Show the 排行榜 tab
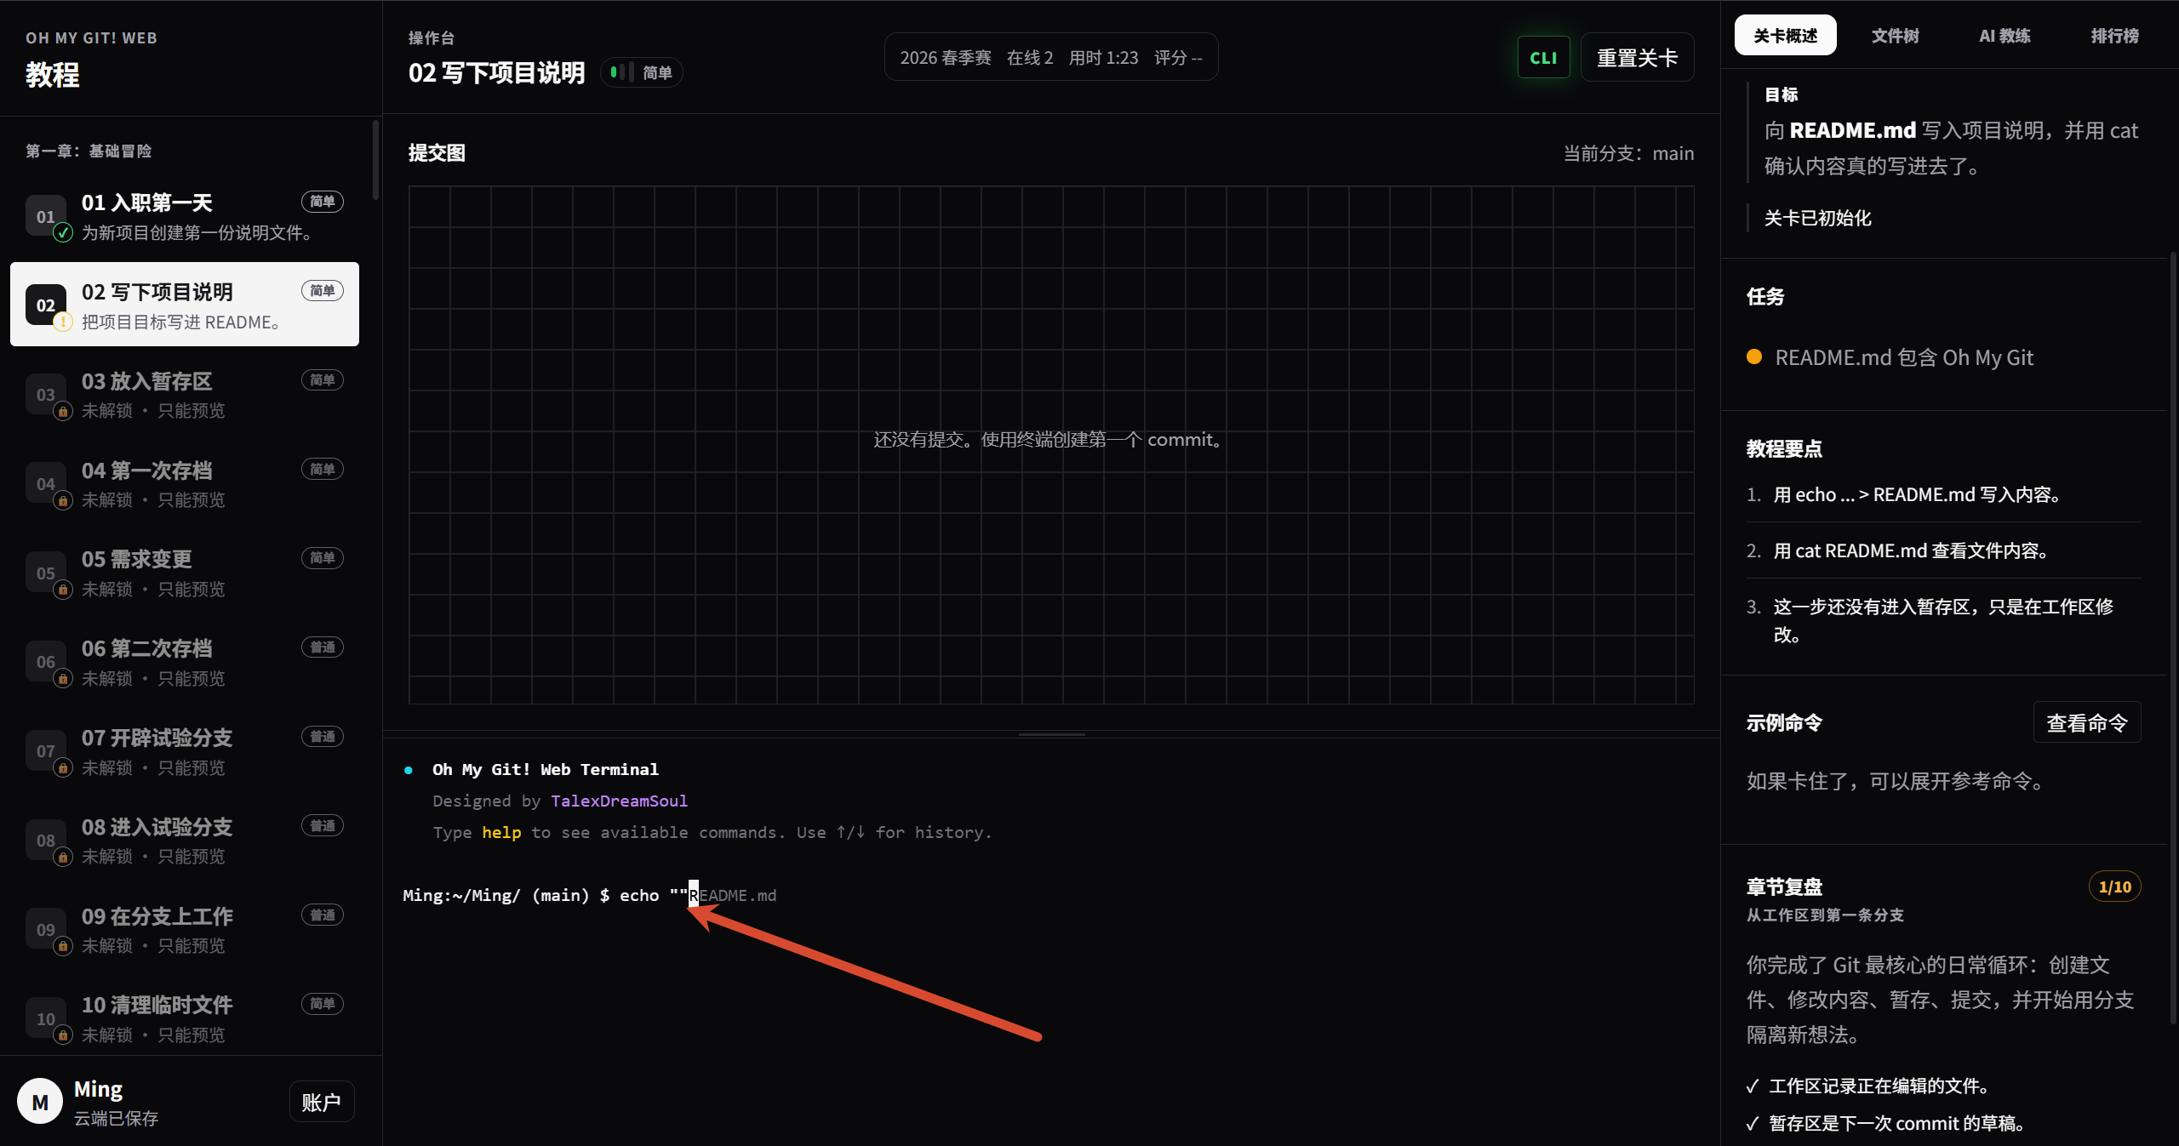 [2115, 36]
